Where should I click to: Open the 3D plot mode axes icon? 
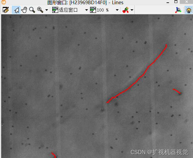pos(178,10)
